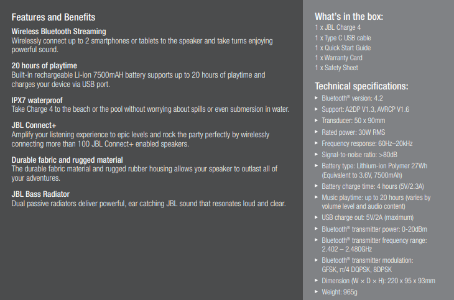
Task: Click bullet arrow beside 'USB charge out'
Action: click(x=317, y=217)
